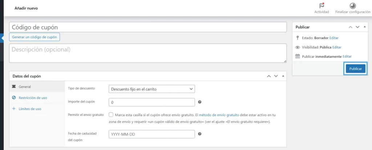This screenshot has height=150, width=372.
Task: Move Publicar panel down with arrow
Action: (x=357, y=27)
